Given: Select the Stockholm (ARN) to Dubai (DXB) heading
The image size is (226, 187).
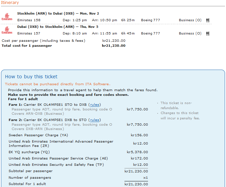Looking at the screenshot, I should (x=58, y=14).
